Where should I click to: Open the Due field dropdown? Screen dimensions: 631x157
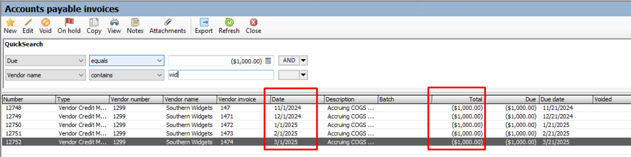point(82,61)
